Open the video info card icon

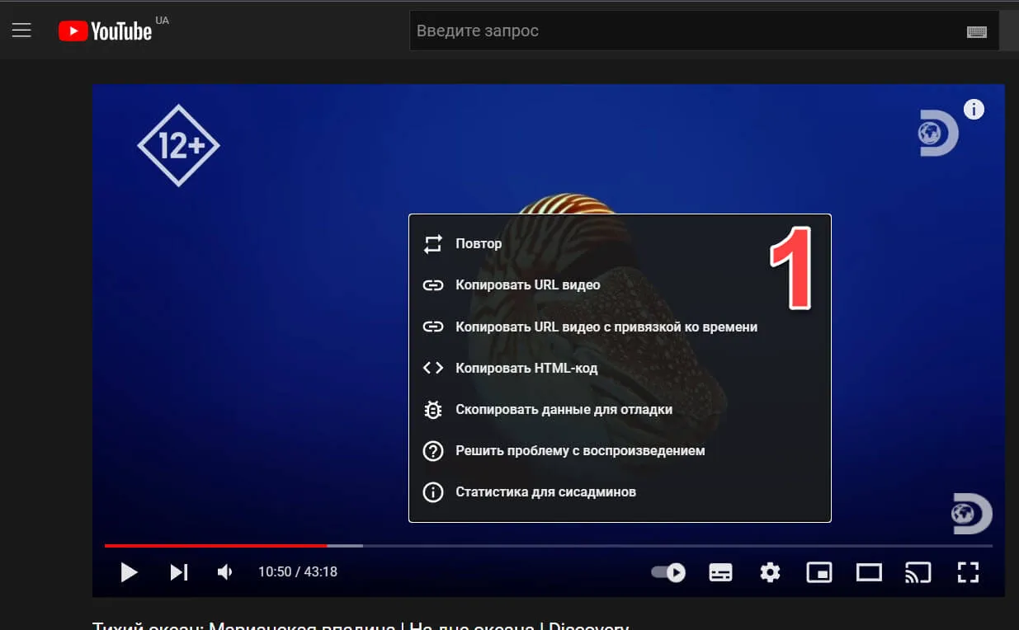pos(974,109)
